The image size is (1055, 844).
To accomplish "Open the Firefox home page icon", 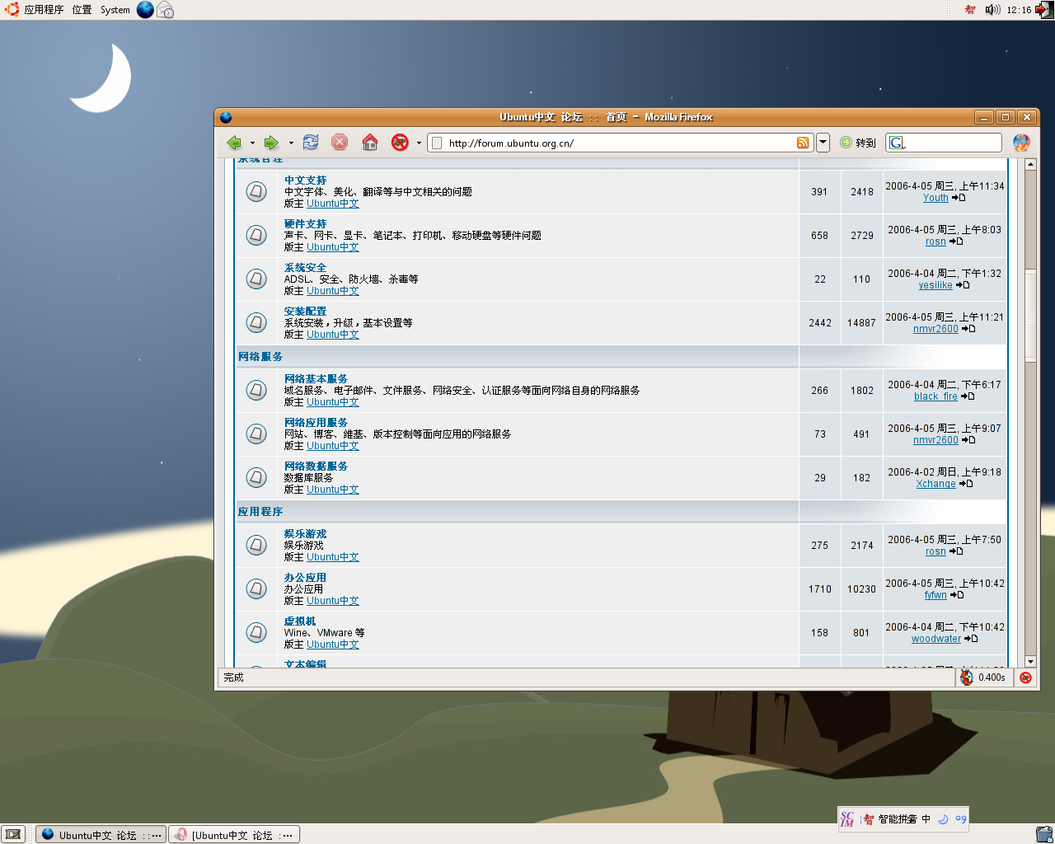I will click(x=370, y=143).
